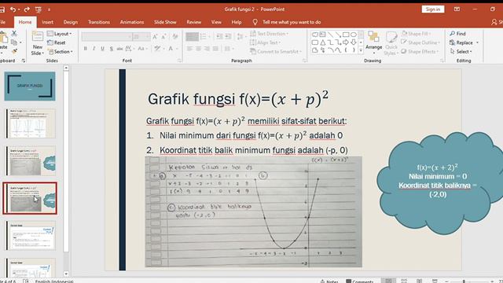Increase font size icon
This screenshot has height=283, width=503.
155,37
